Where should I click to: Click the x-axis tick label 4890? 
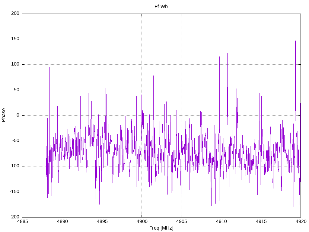pos(62,221)
